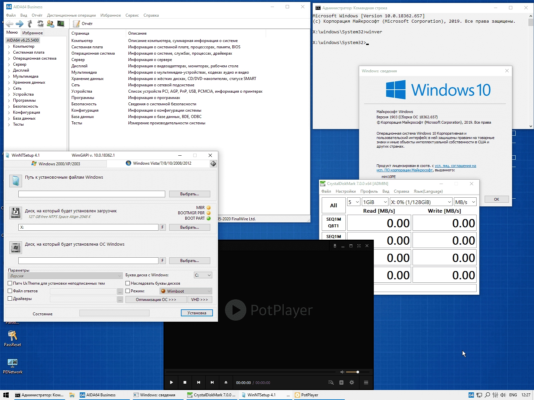Enable Файл ответов checkbox
534x400 pixels.
point(10,291)
